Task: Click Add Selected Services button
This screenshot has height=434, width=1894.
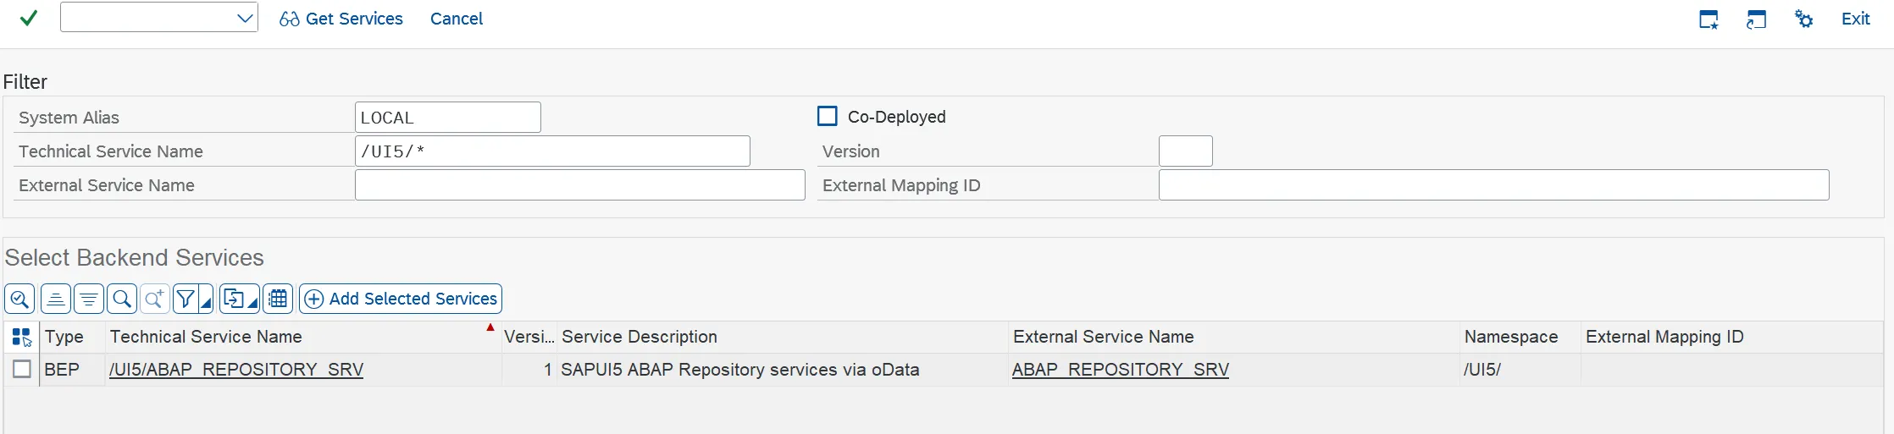Action: (x=401, y=299)
